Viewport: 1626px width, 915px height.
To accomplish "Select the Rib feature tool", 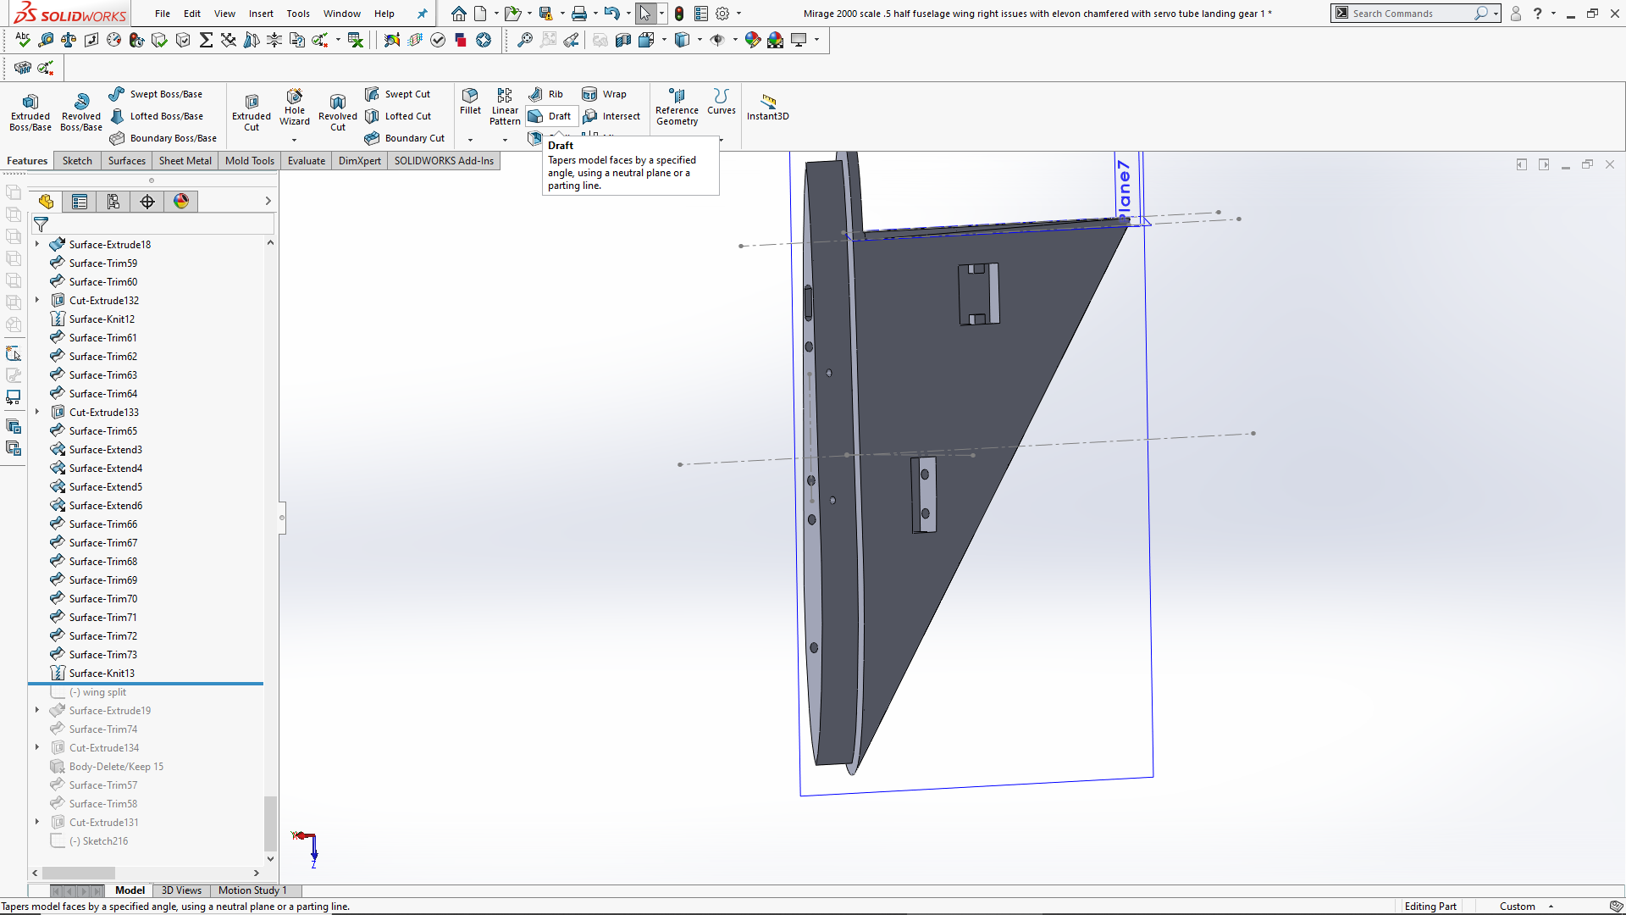I will click(x=546, y=94).
